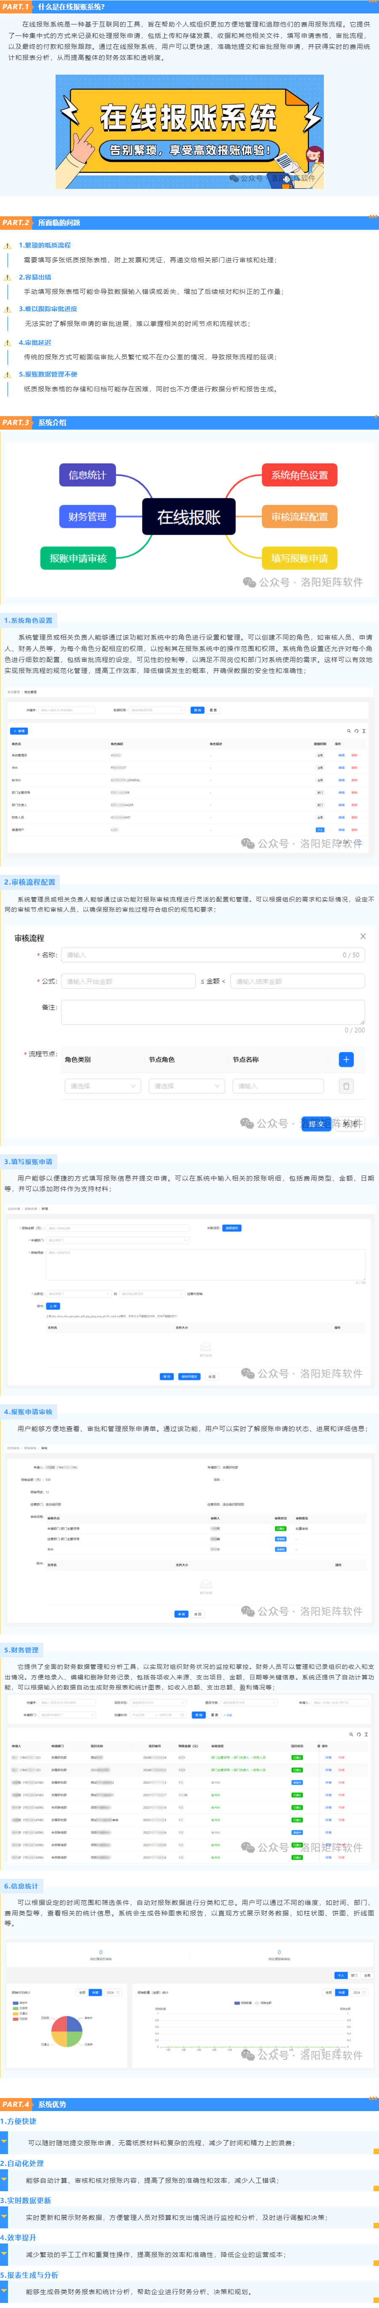
Task: Click the 备注 text area in 审核流程
Action: click(x=213, y=1012)
